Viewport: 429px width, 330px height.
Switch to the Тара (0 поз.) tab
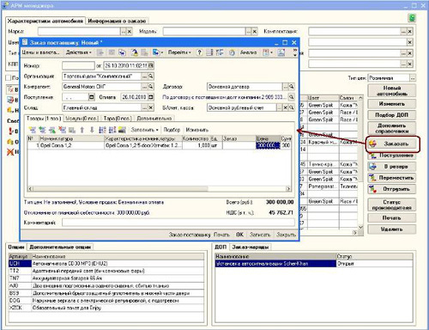[x=118, y=119]
